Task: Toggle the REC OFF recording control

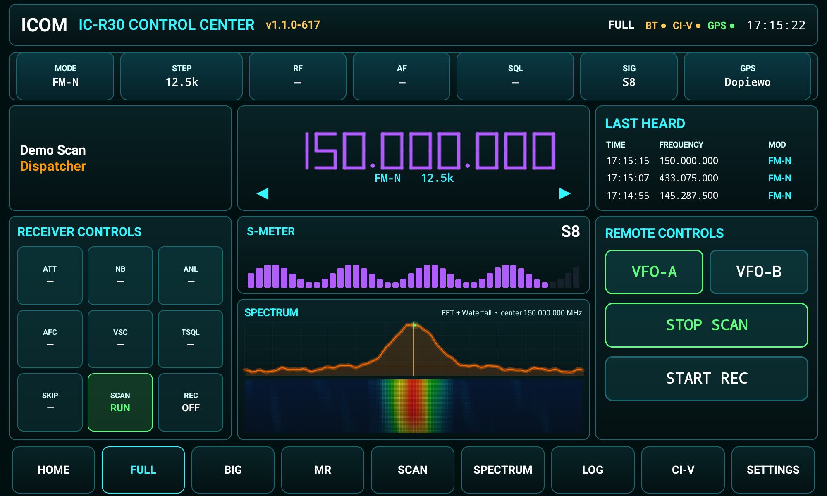Action: 191,402
